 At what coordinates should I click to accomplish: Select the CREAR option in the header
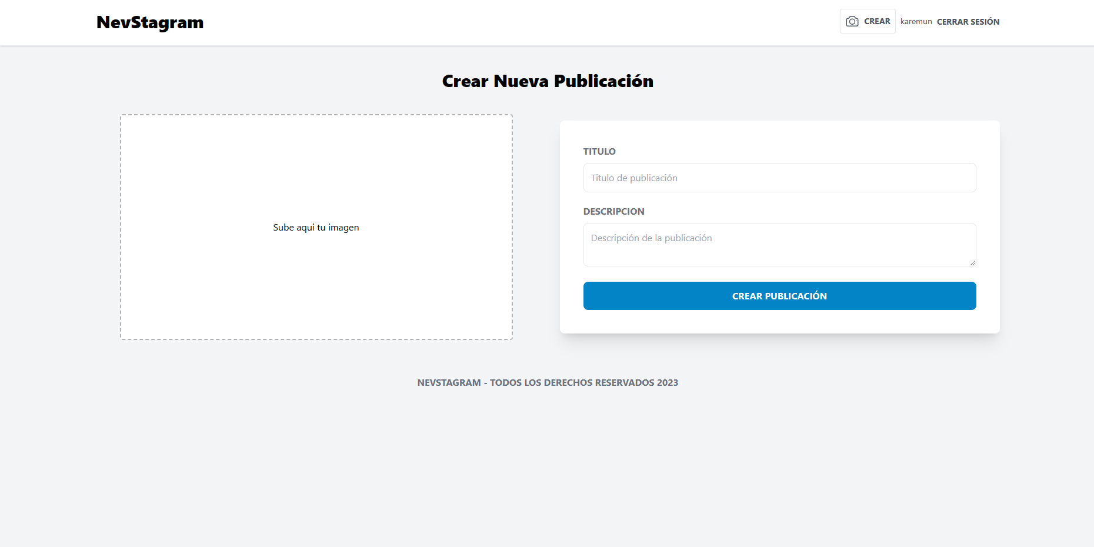876,21
